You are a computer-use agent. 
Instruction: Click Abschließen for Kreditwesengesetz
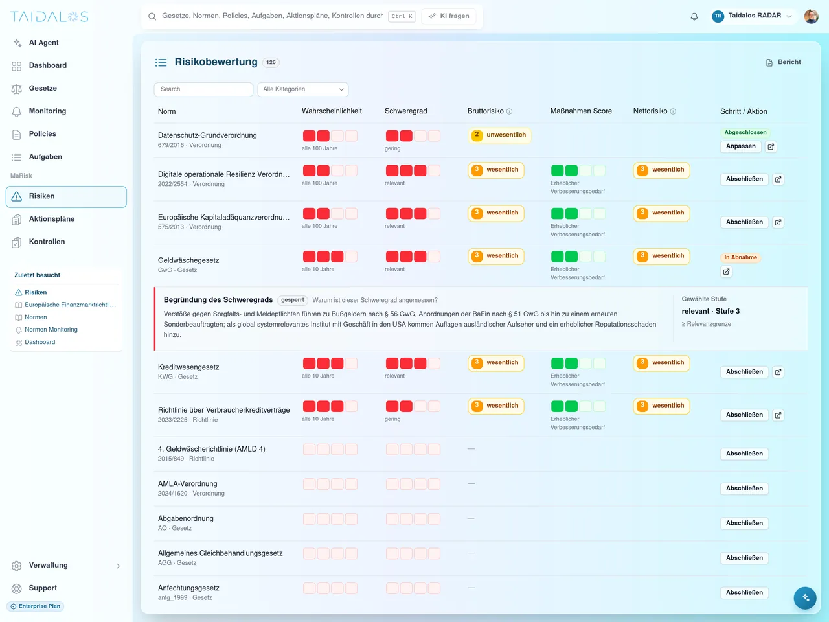click(x=744, y=372)
